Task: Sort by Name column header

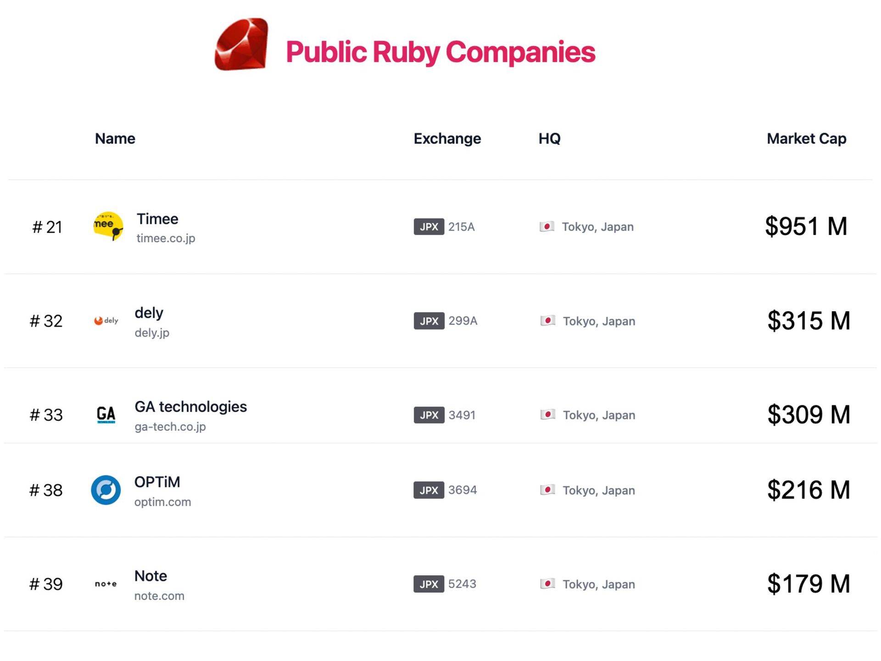Action: pos(115,138)
